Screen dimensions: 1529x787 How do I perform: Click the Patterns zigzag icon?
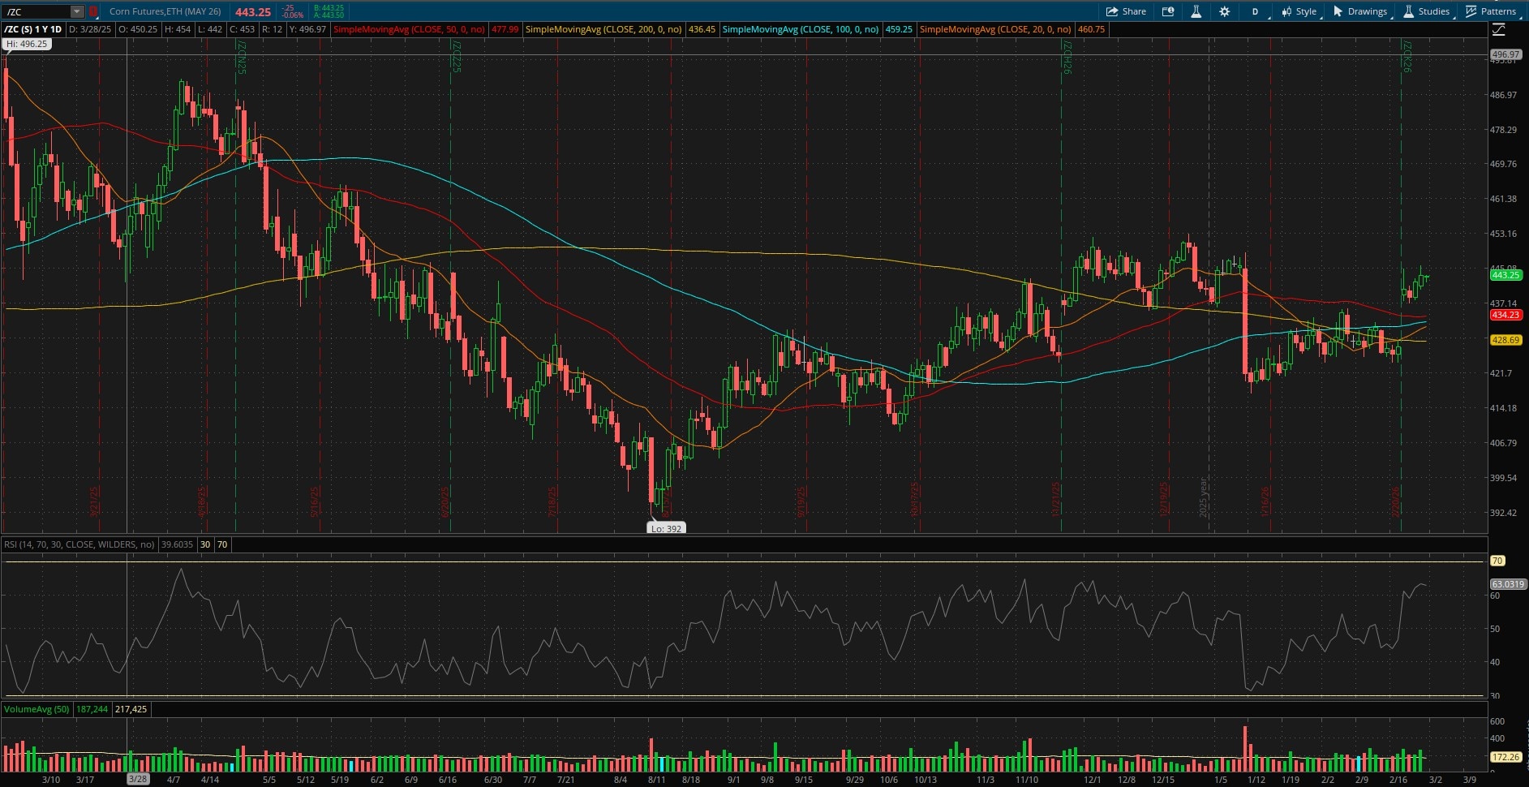tap(1471, 11)
